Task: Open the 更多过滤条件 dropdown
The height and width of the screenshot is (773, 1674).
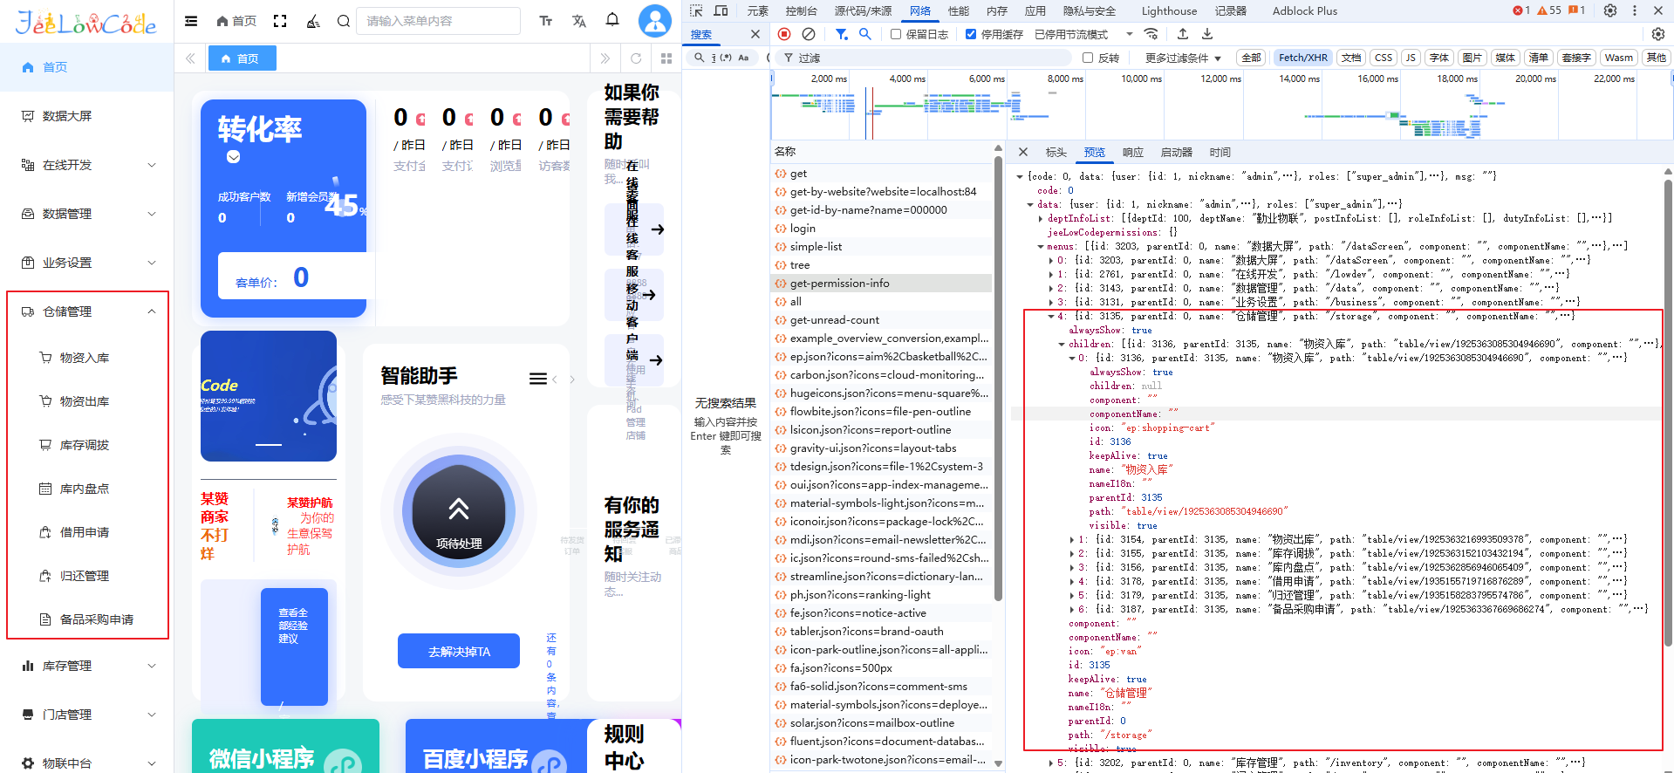Action: [1183, 58]
